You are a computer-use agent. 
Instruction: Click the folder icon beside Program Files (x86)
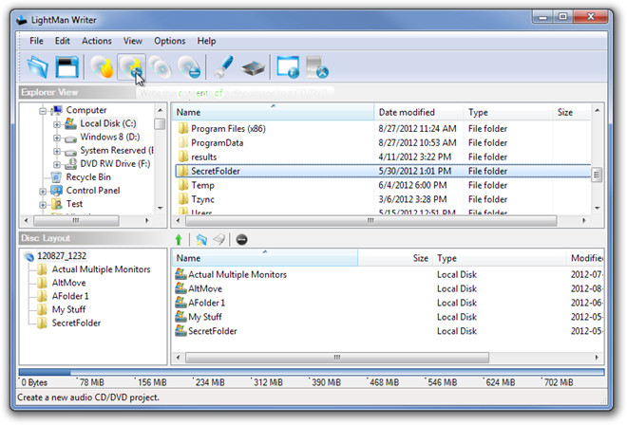(183, 129)
